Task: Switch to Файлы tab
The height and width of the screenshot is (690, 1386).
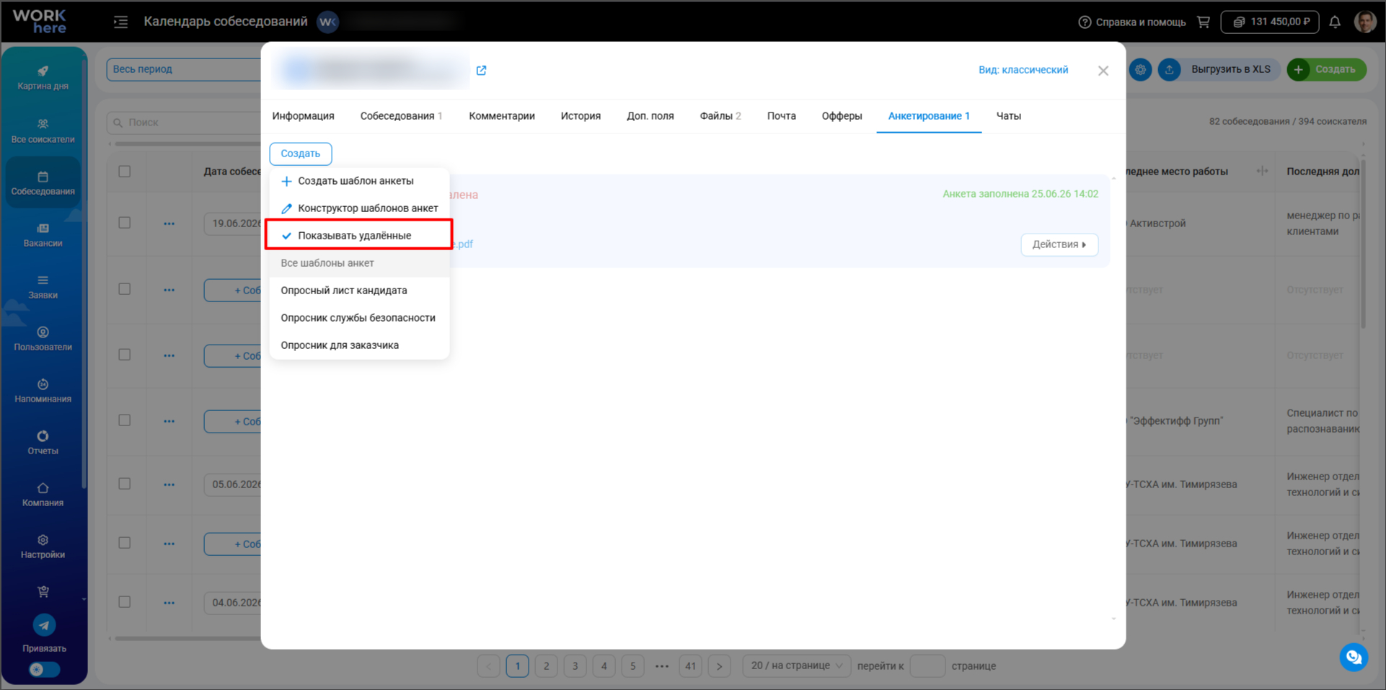Action: pyautogui.click(x=720, y=116)
